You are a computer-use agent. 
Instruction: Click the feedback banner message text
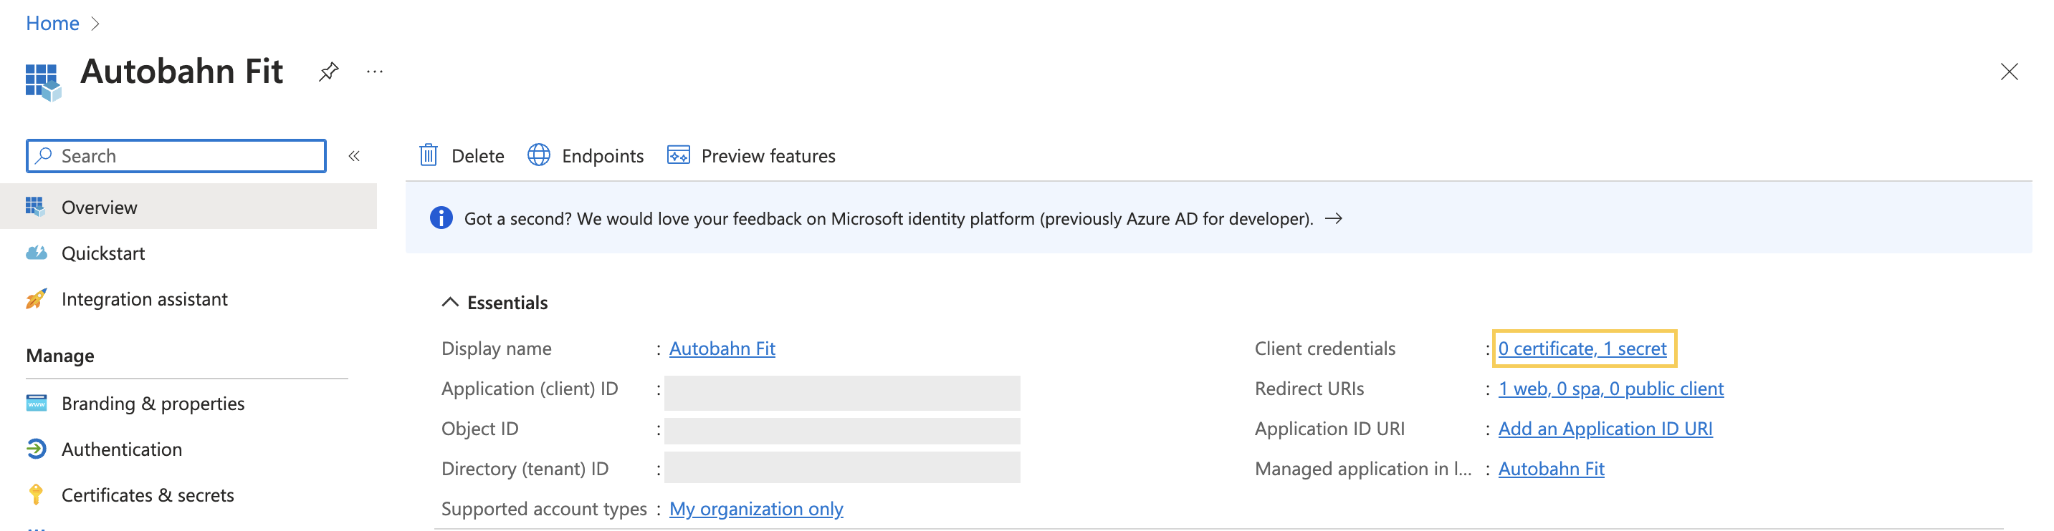click(x=888, y=219)
